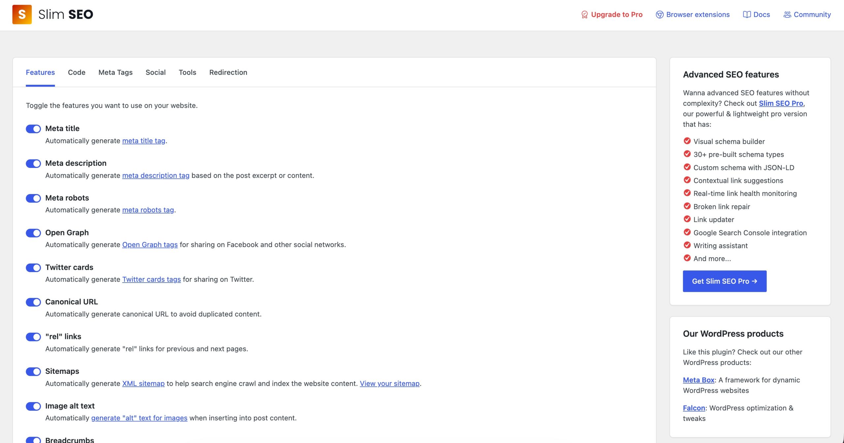
Task: Toggle the Meta title feature
Action: [33, 129]
